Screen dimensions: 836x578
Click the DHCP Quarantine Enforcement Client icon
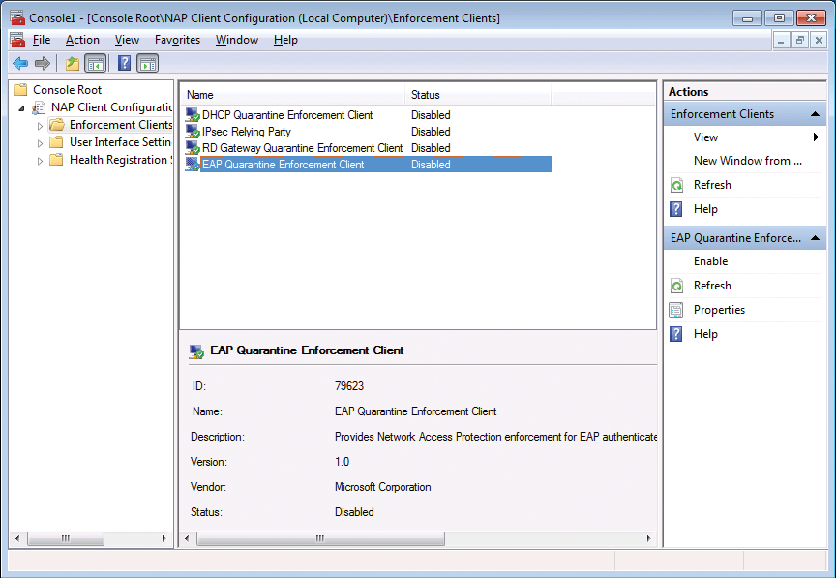194,115
